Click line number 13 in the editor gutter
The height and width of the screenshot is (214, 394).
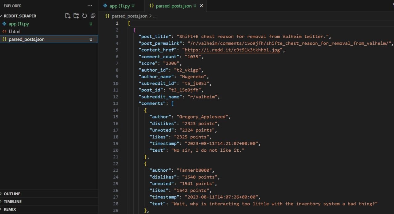click(115, 103)
